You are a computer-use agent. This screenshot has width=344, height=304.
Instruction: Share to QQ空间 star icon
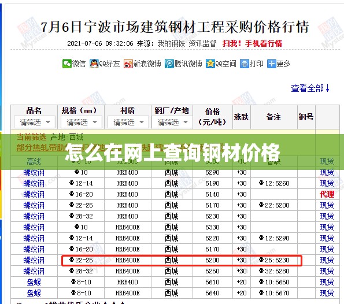pos(210,64)
